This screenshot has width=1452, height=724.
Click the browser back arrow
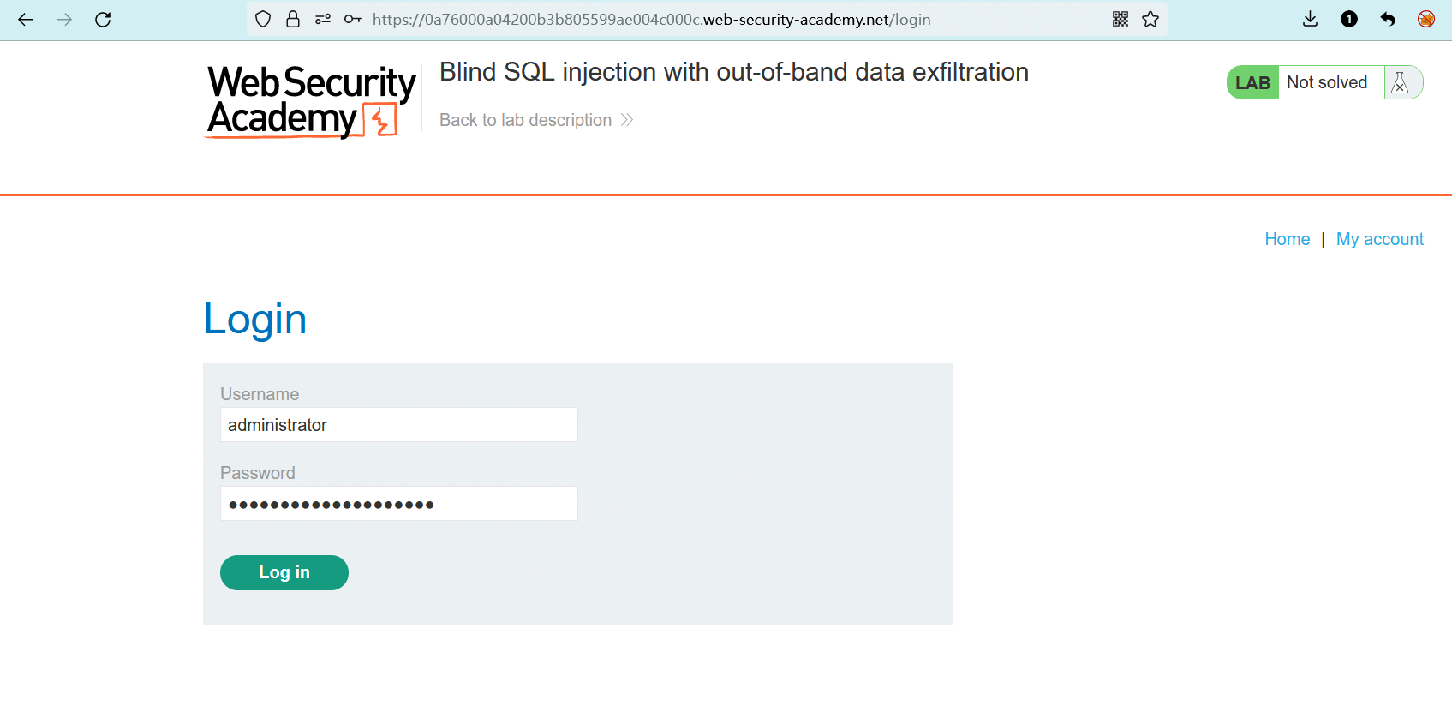[26, 20]
